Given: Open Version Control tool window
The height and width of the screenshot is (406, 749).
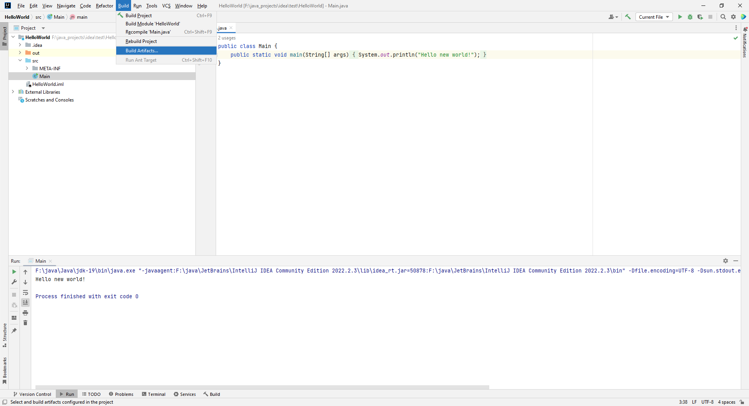Looking at the screenshot, I should [32, 394].
